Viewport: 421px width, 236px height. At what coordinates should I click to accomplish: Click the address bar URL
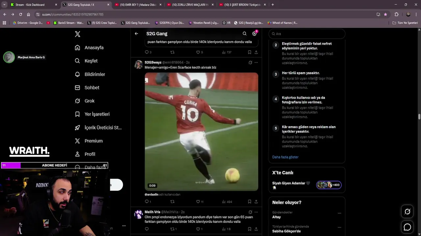73,14
